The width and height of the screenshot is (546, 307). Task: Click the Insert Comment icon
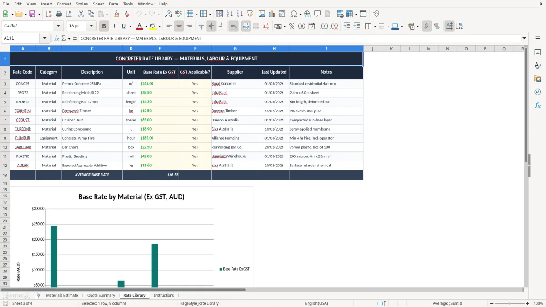[x=318, y=14]
